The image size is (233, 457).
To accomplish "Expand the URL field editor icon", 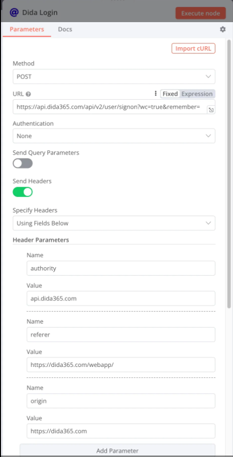I will (211, 110).
